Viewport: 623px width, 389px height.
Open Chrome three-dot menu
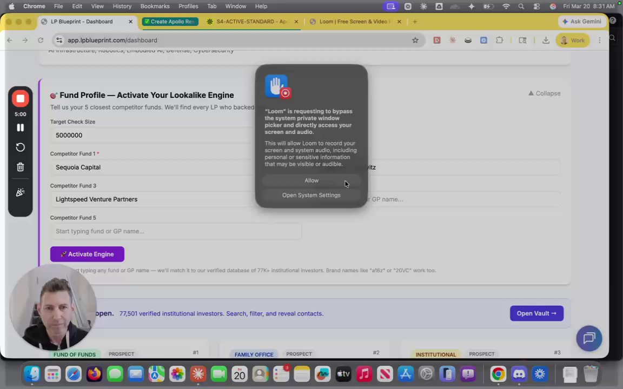click(600, 40)
